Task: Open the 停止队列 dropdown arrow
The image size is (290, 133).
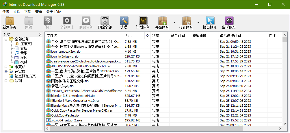Action: pyautogui.click(x=198, y=23)
